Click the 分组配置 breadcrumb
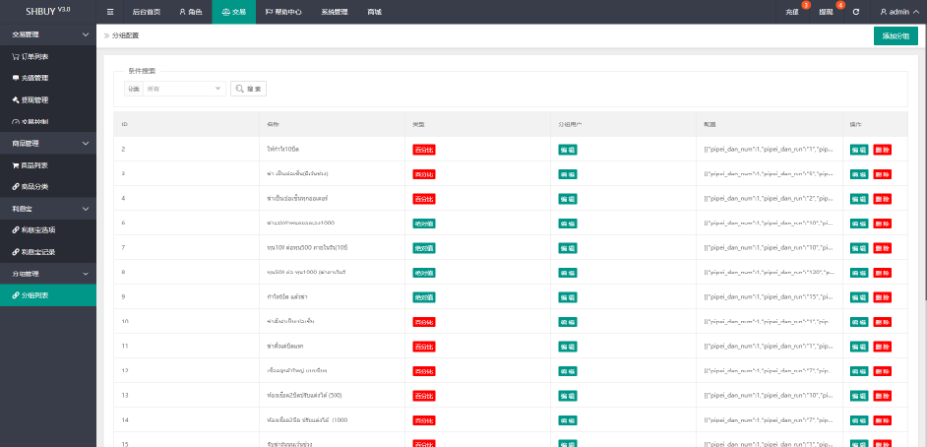The width and height of the screenshot is (927, 447). coord(126,36)
